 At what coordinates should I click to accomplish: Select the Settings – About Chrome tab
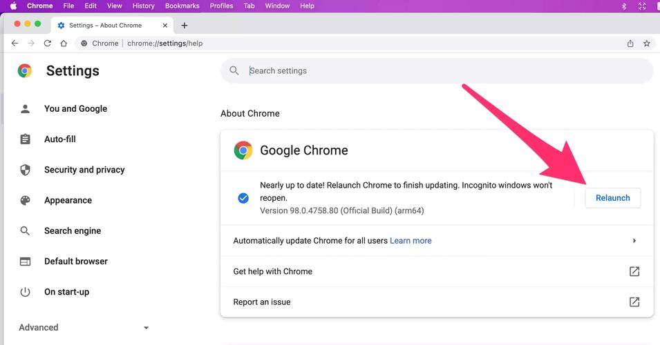[x=113, y=26]
